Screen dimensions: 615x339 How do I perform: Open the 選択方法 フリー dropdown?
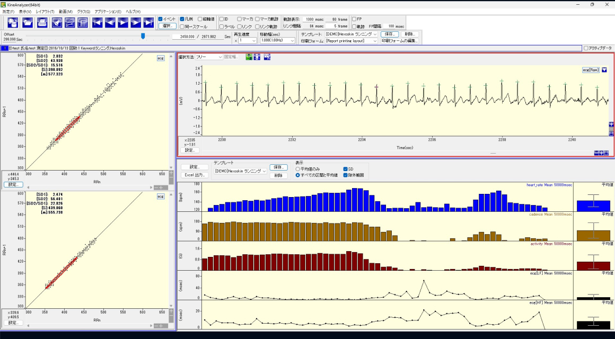[209, 57]
